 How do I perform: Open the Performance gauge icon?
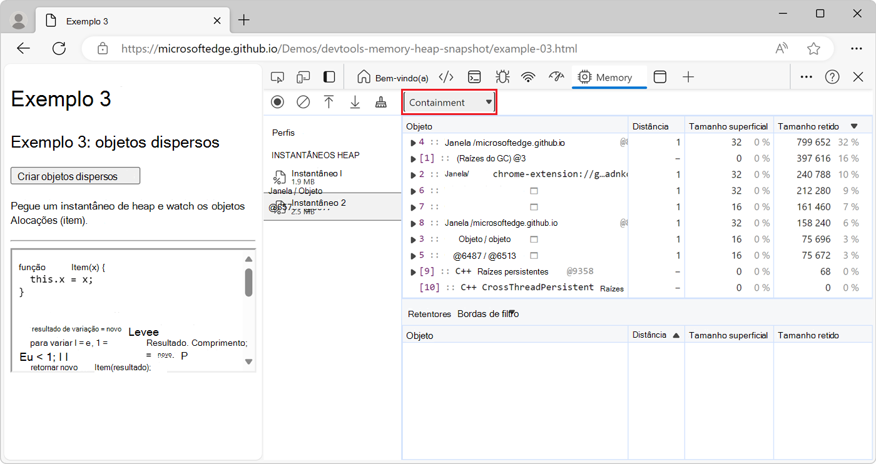click(x=556, y=77)
